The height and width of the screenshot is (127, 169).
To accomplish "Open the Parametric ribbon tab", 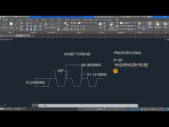I will click(29, 20).
